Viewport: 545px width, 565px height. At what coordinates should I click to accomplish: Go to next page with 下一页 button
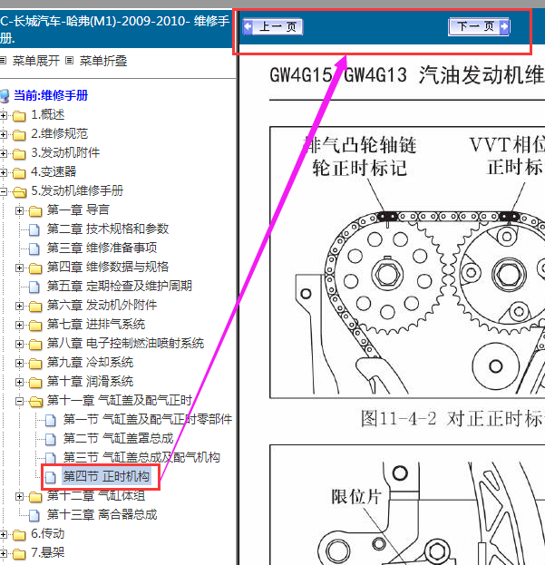click(x=479, y=26)
